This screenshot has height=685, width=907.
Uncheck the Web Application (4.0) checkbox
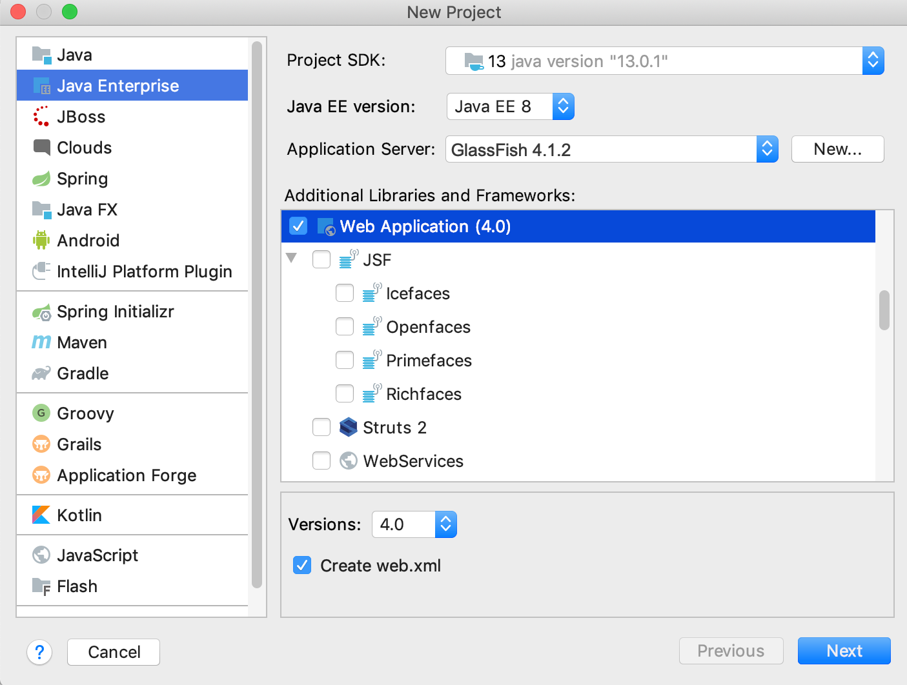click(x=298, y=226)
